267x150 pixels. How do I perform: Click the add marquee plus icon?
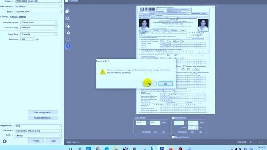[x=68, y=32]
